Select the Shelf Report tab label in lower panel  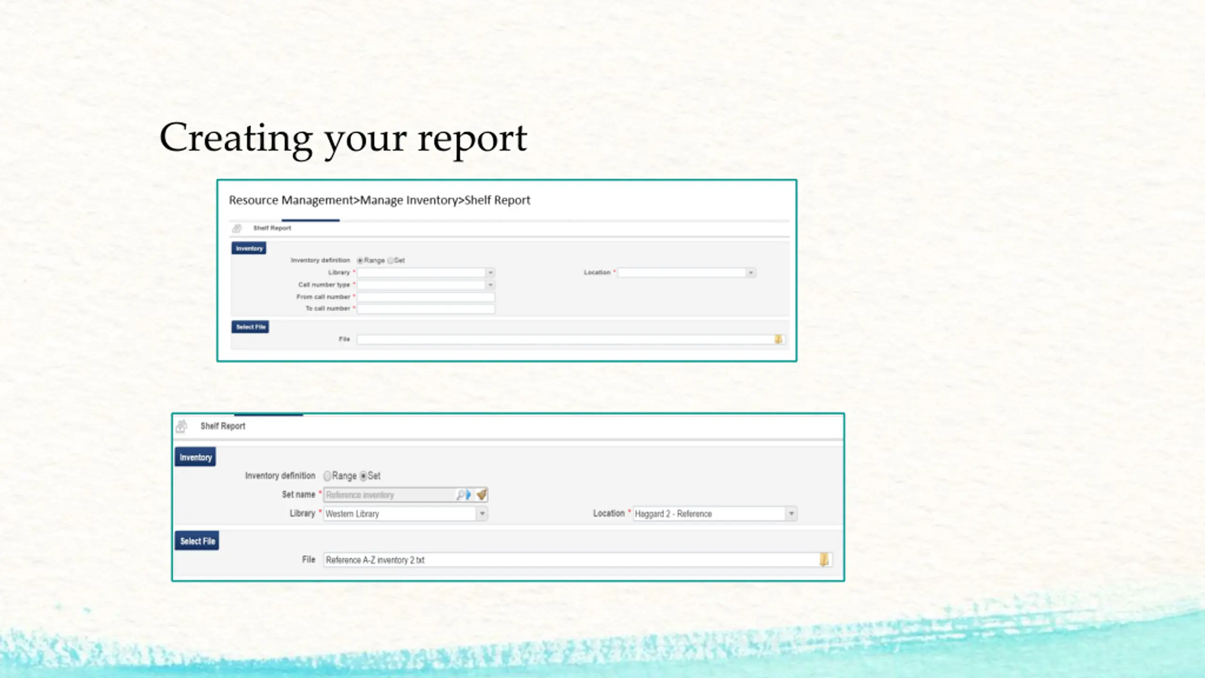(x=223, y=426)
